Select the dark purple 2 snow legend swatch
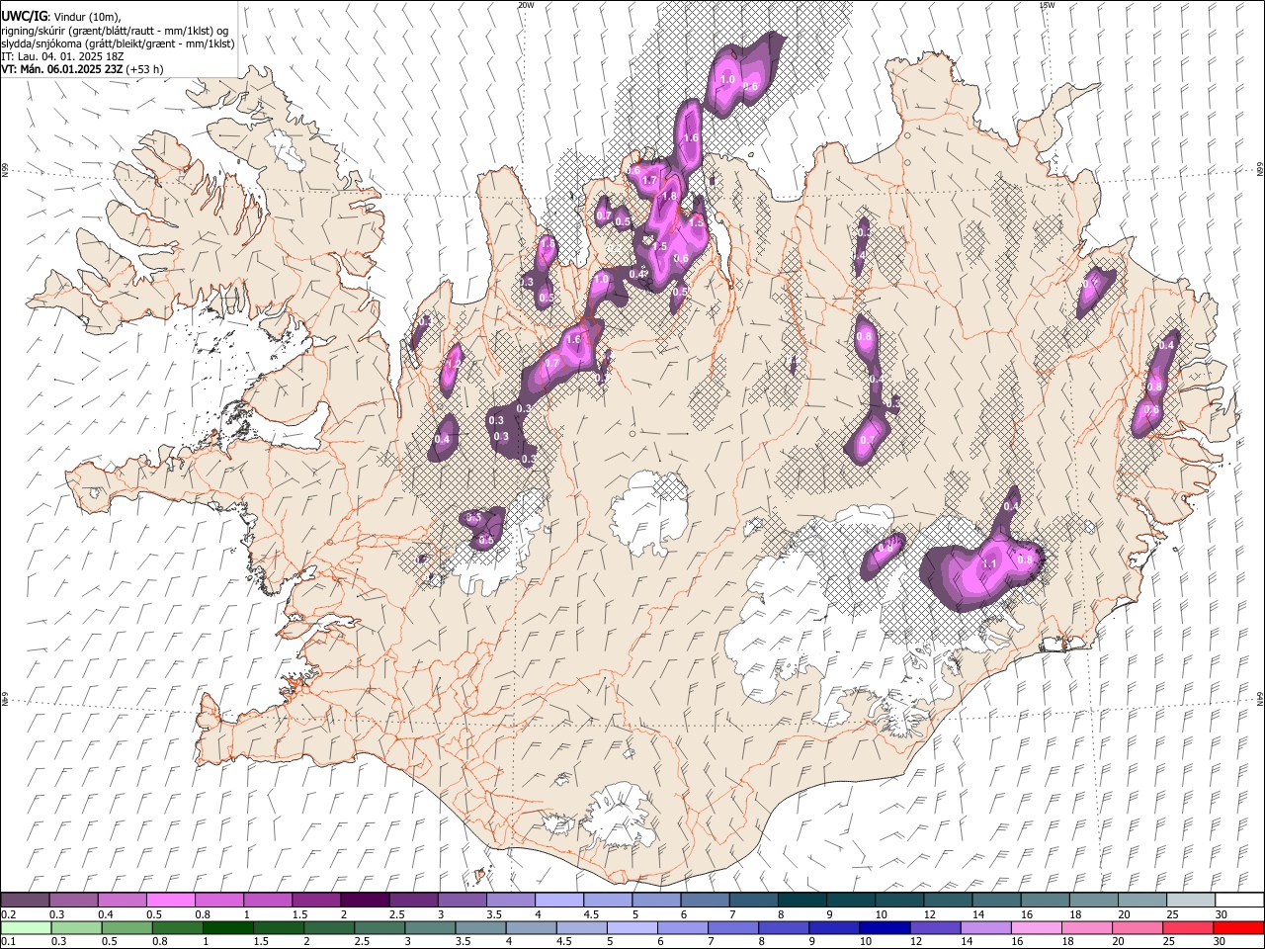 [364, 901]
